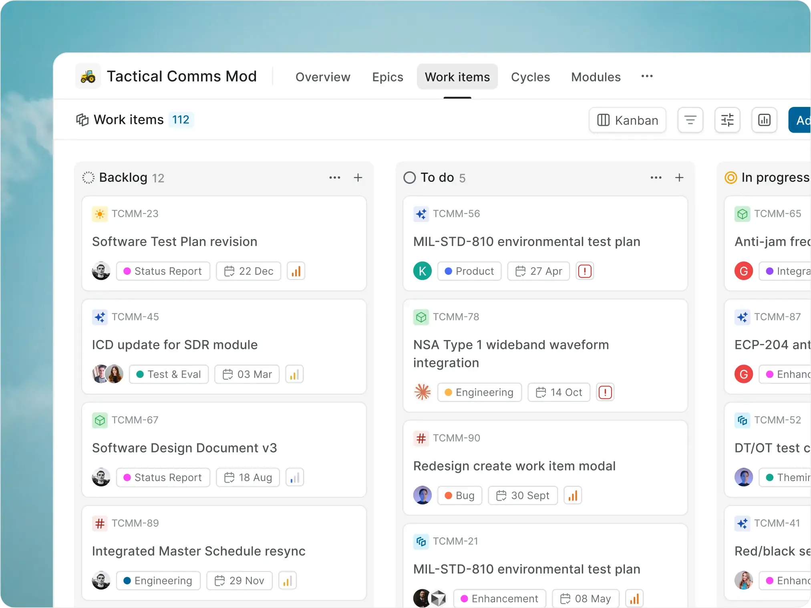Click the To do circle state icon

409,177
